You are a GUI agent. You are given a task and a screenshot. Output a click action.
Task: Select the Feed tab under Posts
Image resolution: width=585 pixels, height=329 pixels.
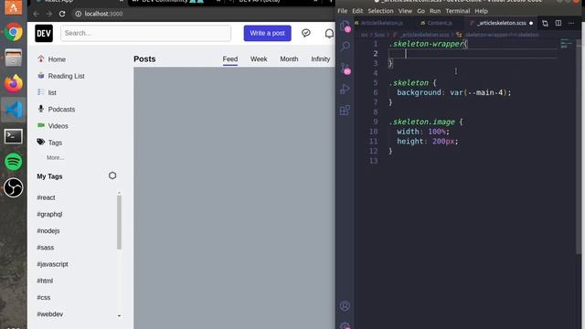[230, 59]
